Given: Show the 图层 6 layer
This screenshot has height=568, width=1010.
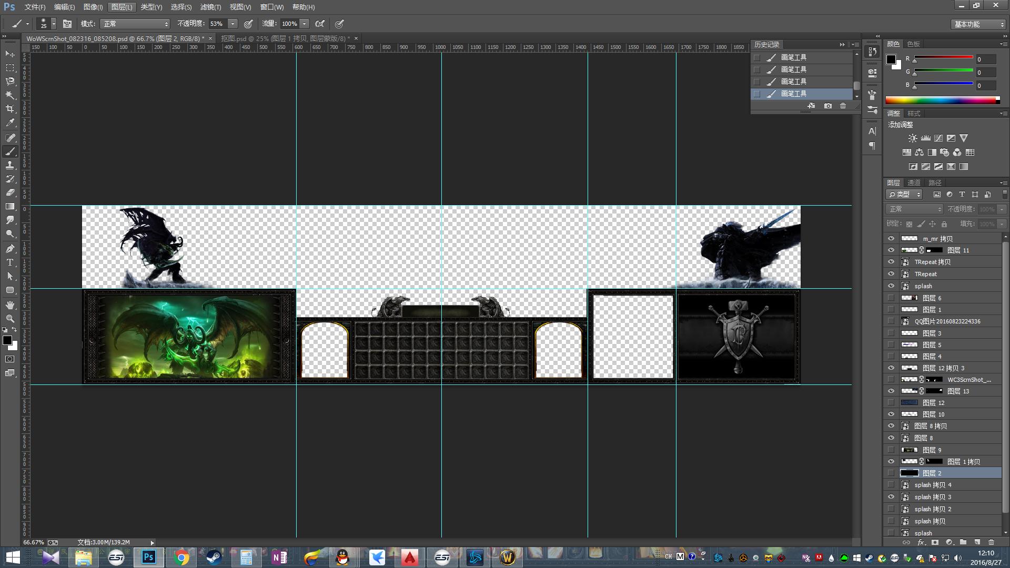Looking at the screenshot, I should coord(891,298).
